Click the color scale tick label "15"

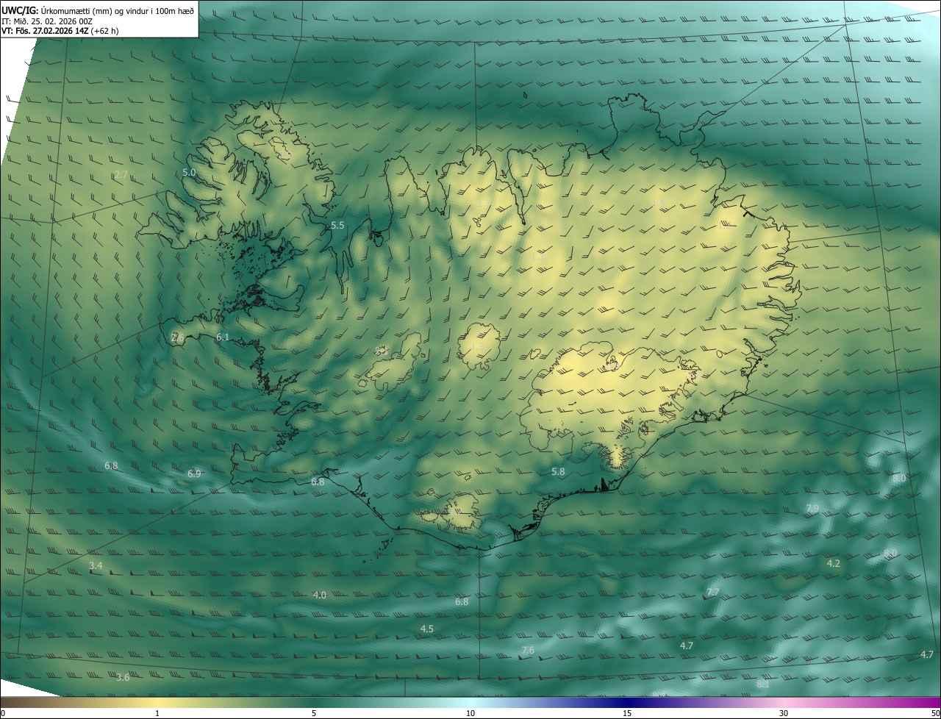(627, 713)
